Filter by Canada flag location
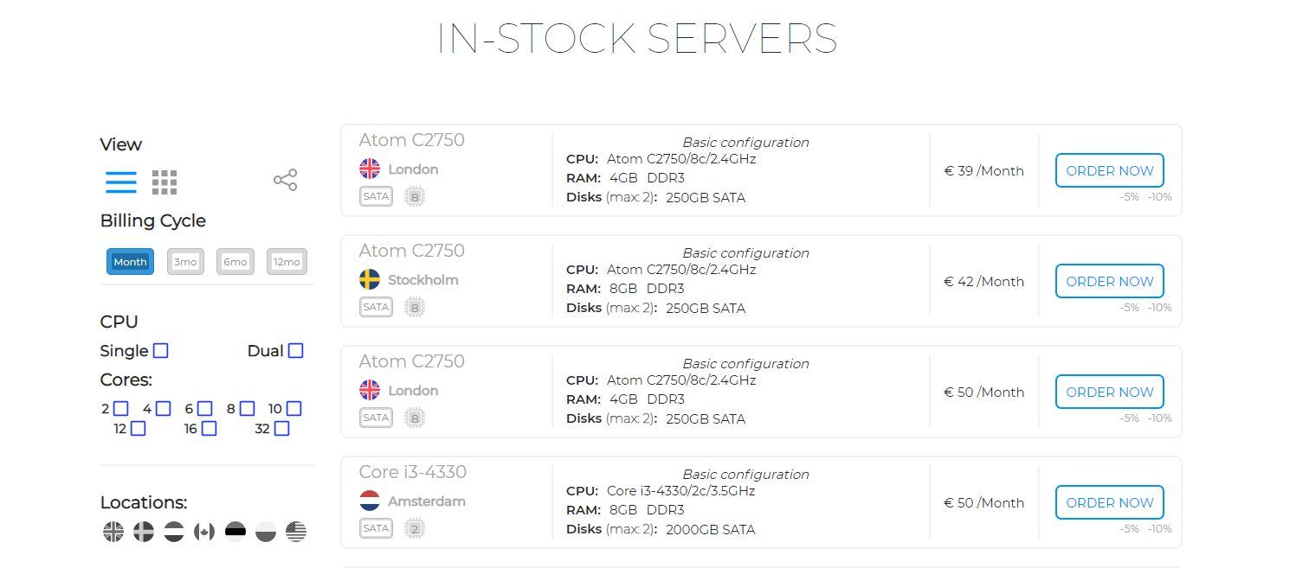This screenshot has height=568, width=1309. click(204, 532)
